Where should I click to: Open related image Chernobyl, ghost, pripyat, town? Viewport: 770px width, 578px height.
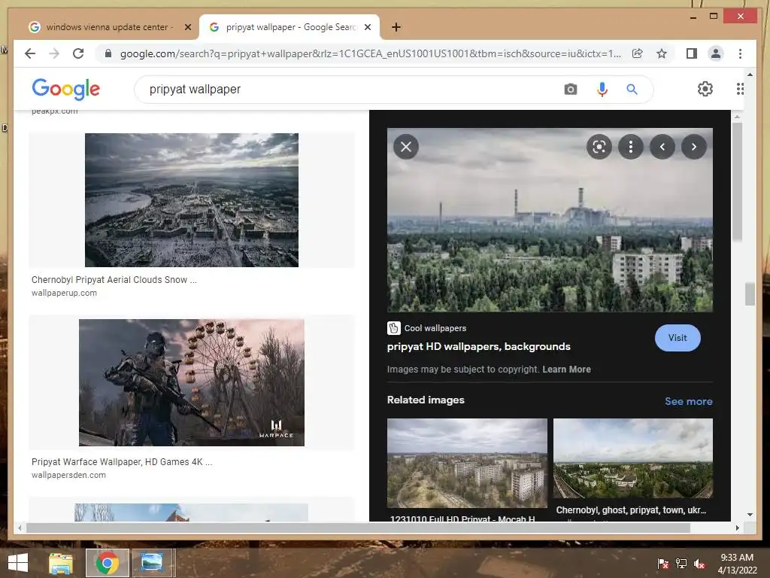[x=633, y=458]
